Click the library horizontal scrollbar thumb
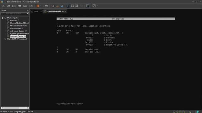This screenshot has width=202, height=113. [11, 108]
